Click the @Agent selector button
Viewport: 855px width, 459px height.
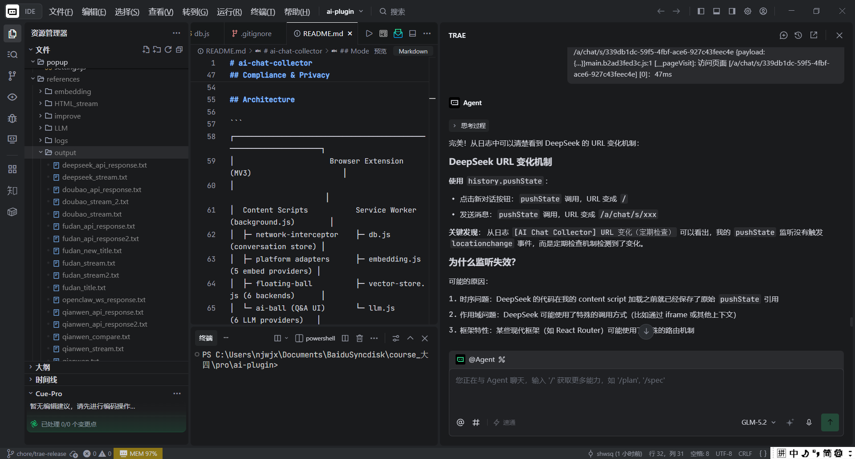tap(480, 359)
